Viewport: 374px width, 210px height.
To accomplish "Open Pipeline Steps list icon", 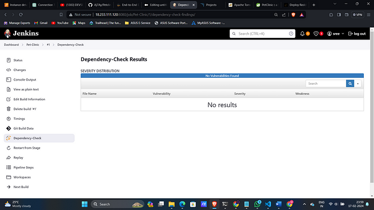I will (x=9, y=167).
